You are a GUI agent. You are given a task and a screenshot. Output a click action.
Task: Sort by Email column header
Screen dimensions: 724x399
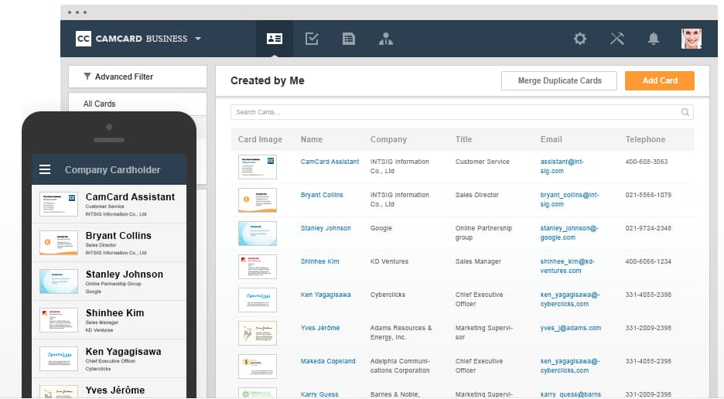pos(552,139)
